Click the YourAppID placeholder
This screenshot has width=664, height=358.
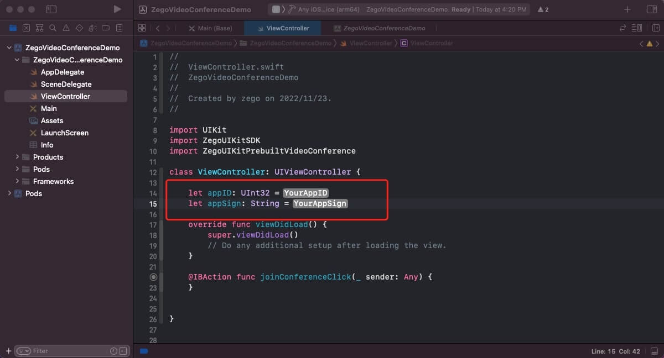(x=305, y=193)
